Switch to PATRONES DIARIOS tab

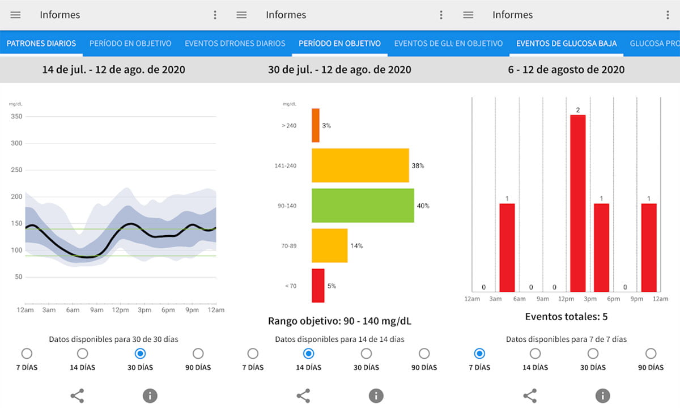pos(41,43)
